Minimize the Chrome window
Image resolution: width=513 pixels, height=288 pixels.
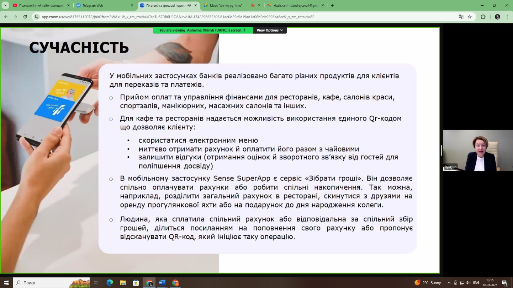point(482,5)
